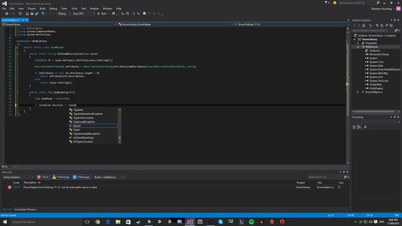
Task: Click the Start debugging button
Action: point(102,14)
